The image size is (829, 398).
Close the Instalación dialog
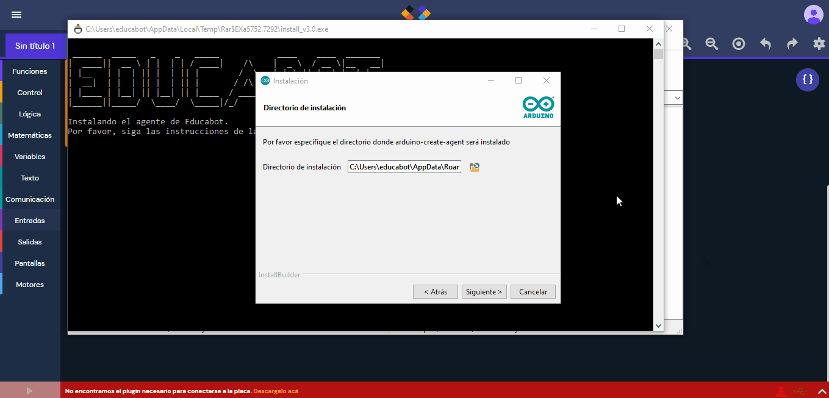click(547, 80)
